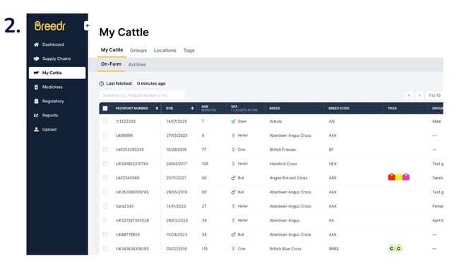Screen dimensions: 473x273
Task: Click the Breedr logo
Action: 50,26
